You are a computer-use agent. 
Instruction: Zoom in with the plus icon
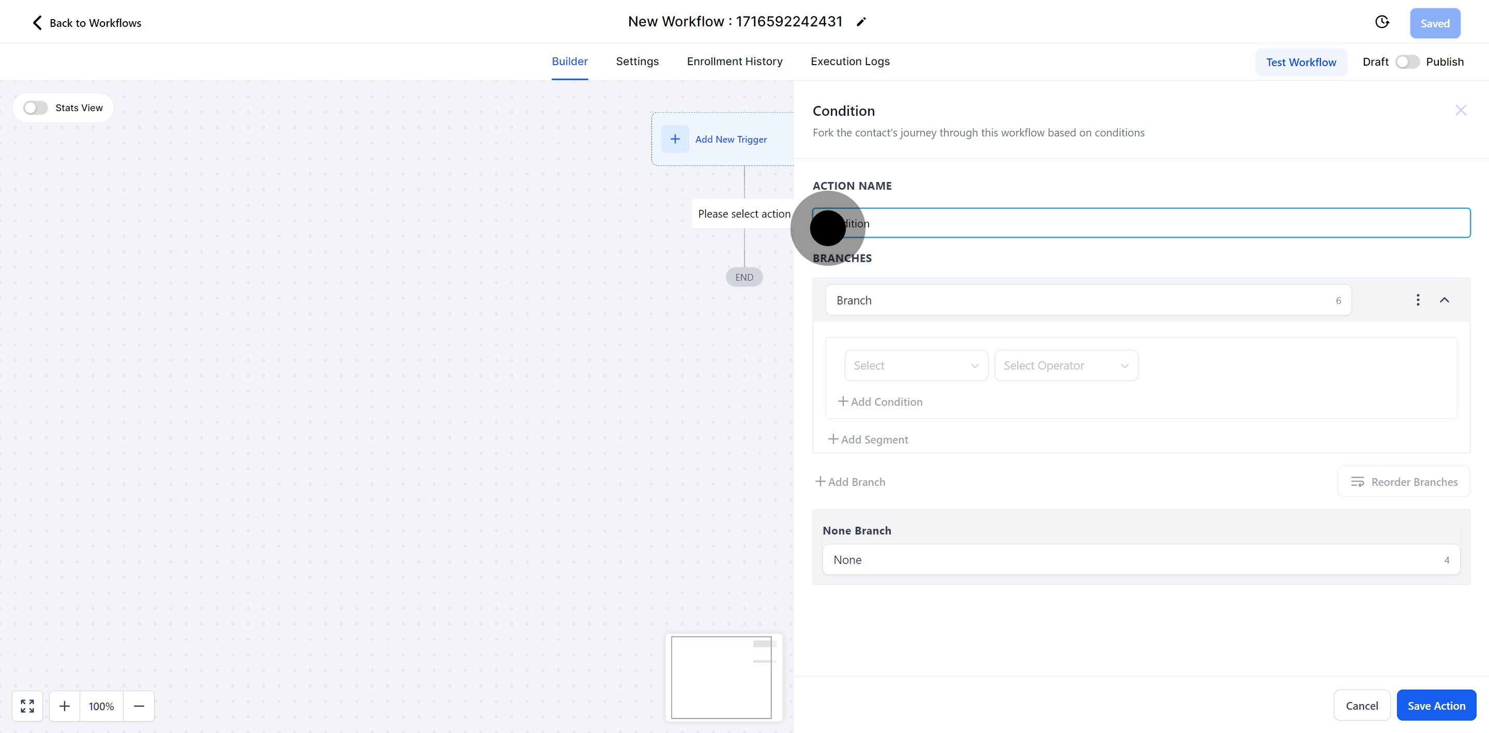point(65,706)
